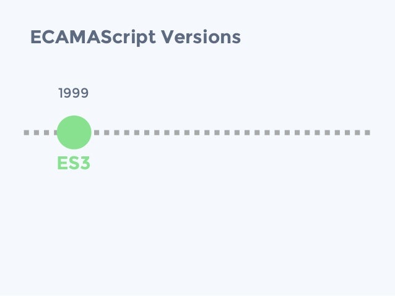Click the letter E in the ES3 label

62,163
